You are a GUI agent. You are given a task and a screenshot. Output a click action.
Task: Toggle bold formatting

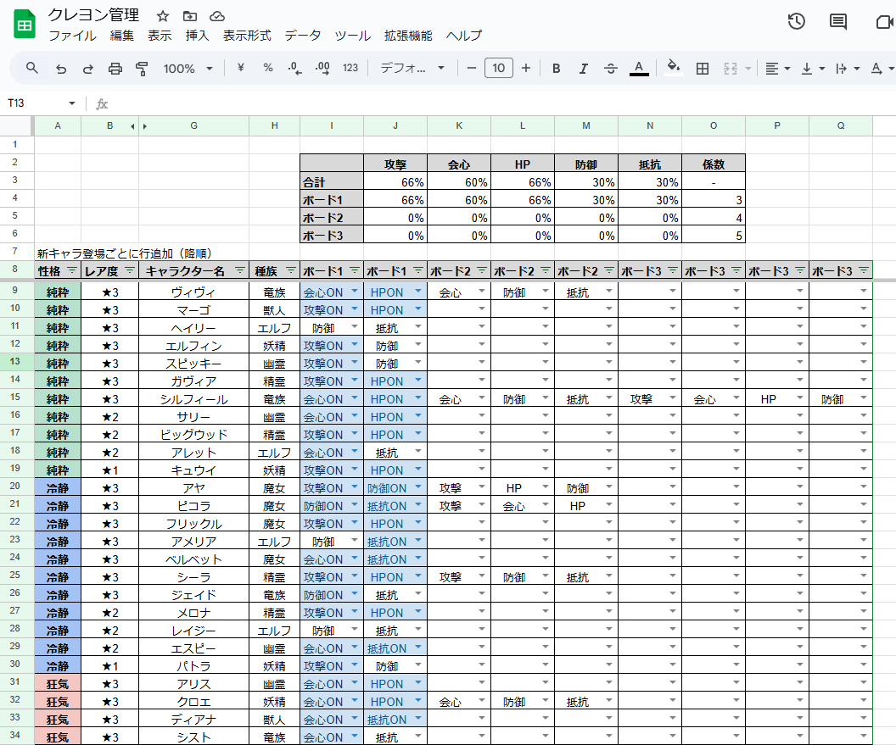557,69
